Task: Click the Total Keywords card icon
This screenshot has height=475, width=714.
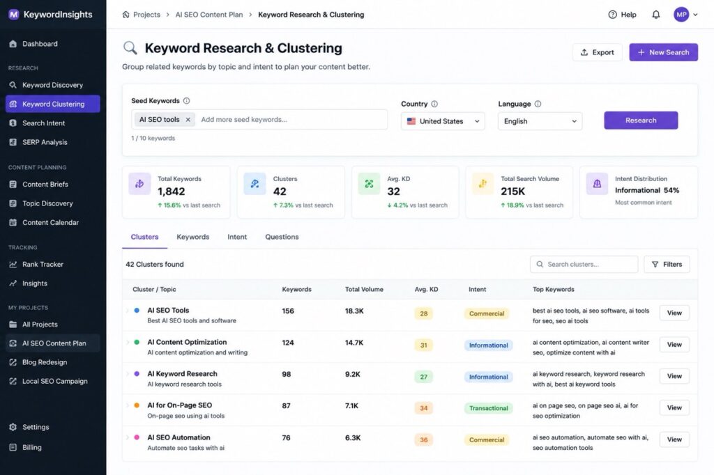Action: pyautogui.click(x=139, y=184)
